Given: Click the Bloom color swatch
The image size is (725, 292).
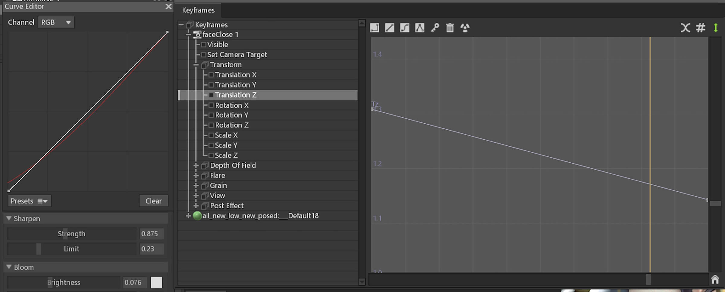Looking at the screenshot, I should pos(156,282).
